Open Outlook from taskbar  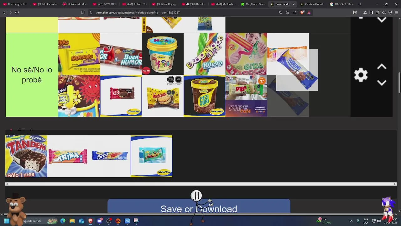click(81, 221)
